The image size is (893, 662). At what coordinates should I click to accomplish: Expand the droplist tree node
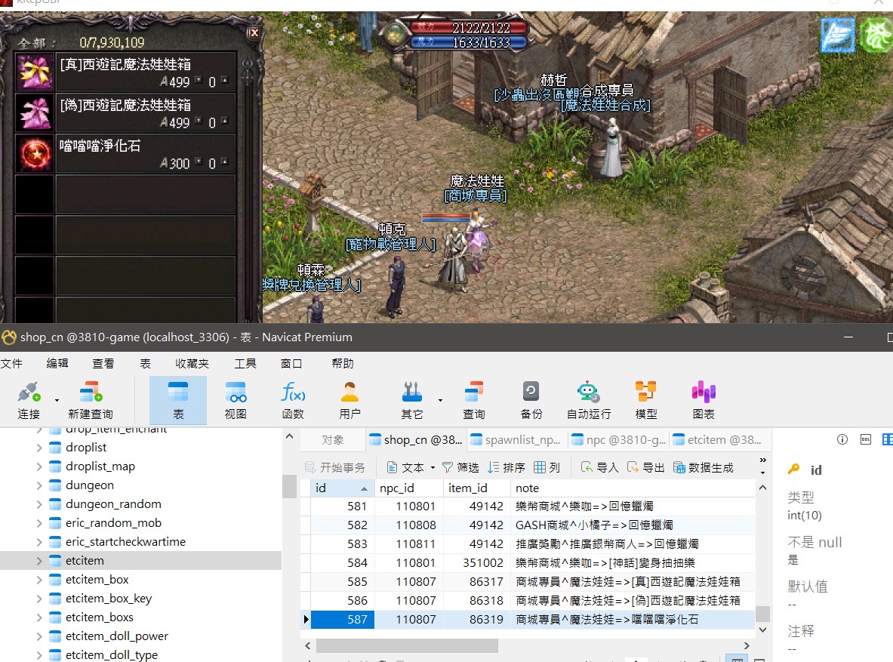coord(38,448)
